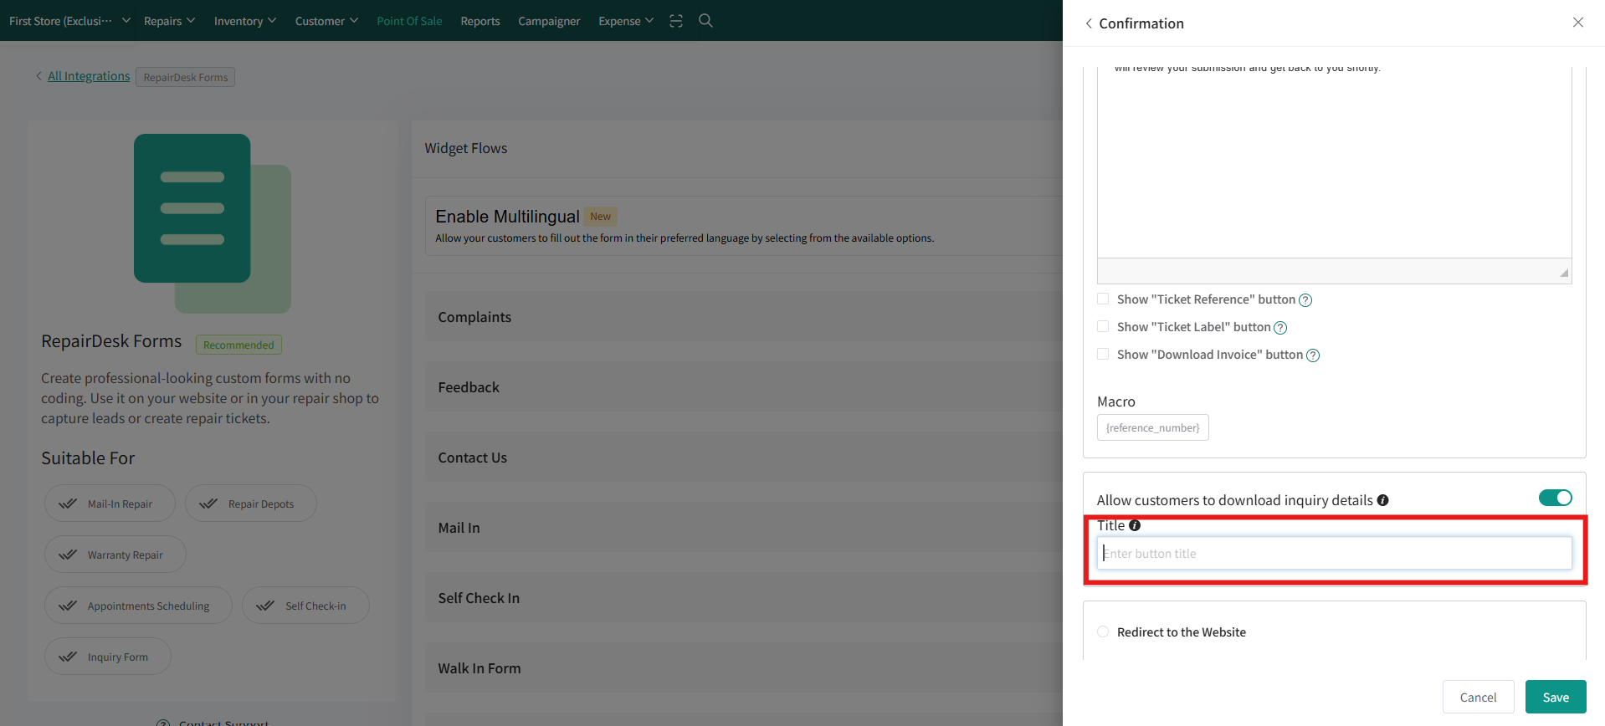Click the info icon next to Title
This screenshot has width=1605, height=726.
tap(1135, 525)
